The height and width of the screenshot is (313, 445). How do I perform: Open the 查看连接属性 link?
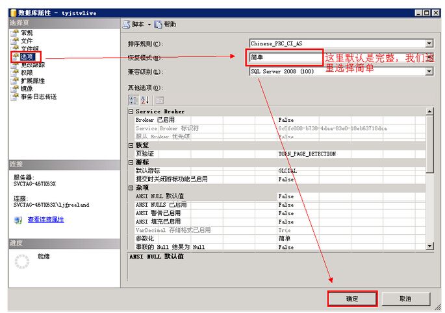click(x=45, y=220)
